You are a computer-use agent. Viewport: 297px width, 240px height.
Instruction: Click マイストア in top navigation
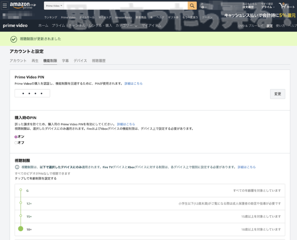105,17
